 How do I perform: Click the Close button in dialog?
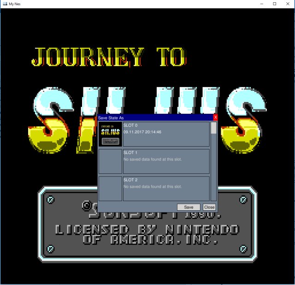[209, 207]
